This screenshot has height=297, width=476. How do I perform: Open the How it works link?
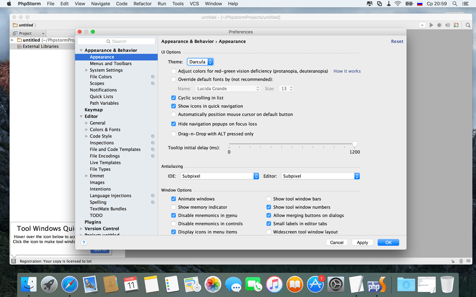[347, 71]
